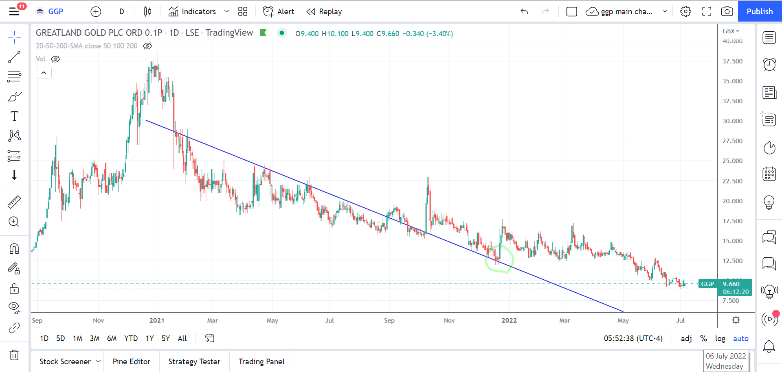The height and width of the screenshot is (372, 782).
Task: Set date range to 3M
Action: click(94, 338)
